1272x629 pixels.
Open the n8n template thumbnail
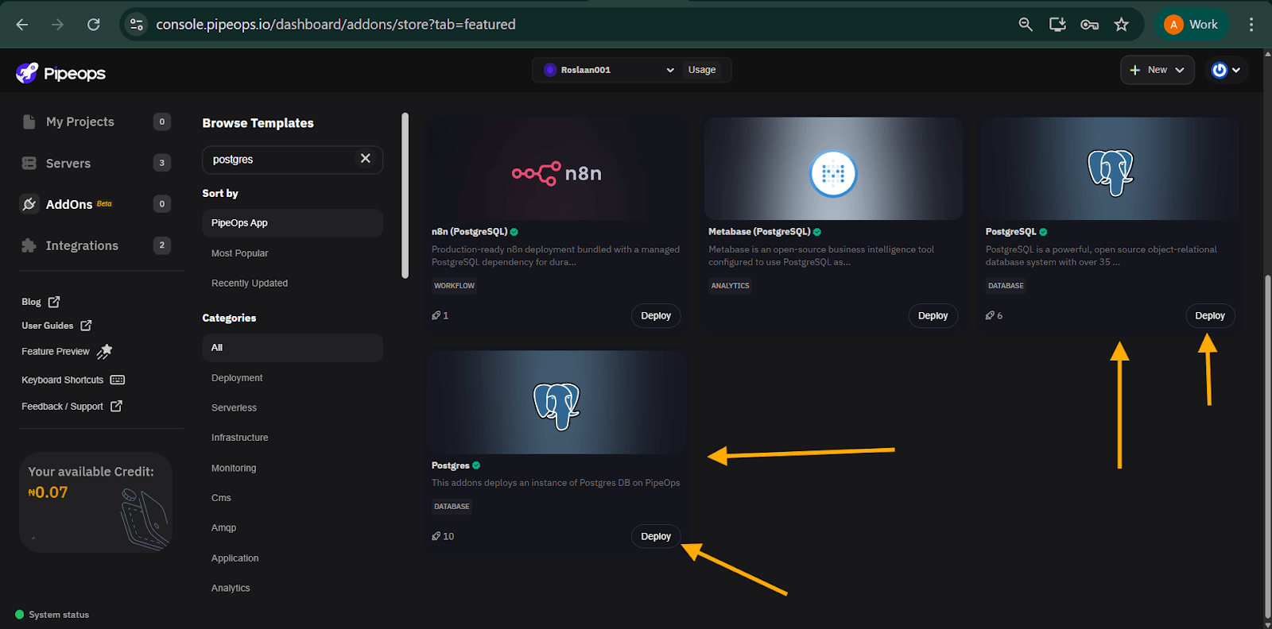click(556, 168)
